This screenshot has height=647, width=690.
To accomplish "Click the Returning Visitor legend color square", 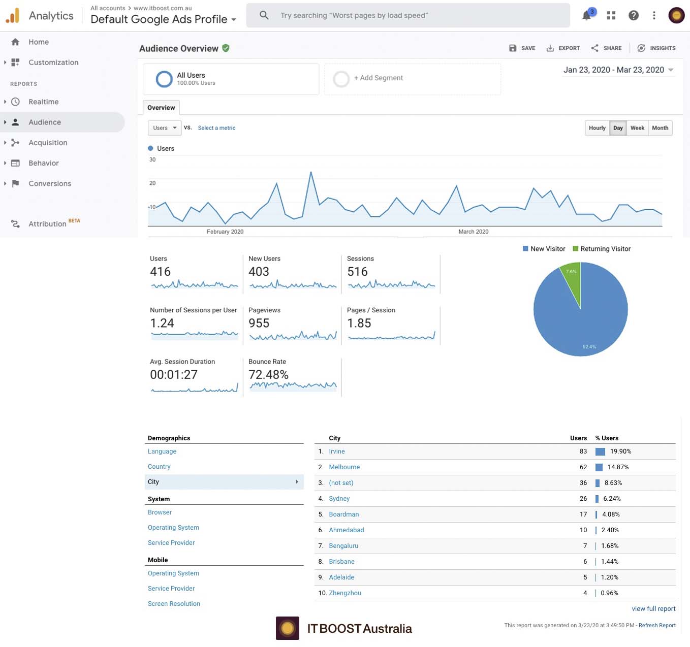I will click(x=575, y=249).
